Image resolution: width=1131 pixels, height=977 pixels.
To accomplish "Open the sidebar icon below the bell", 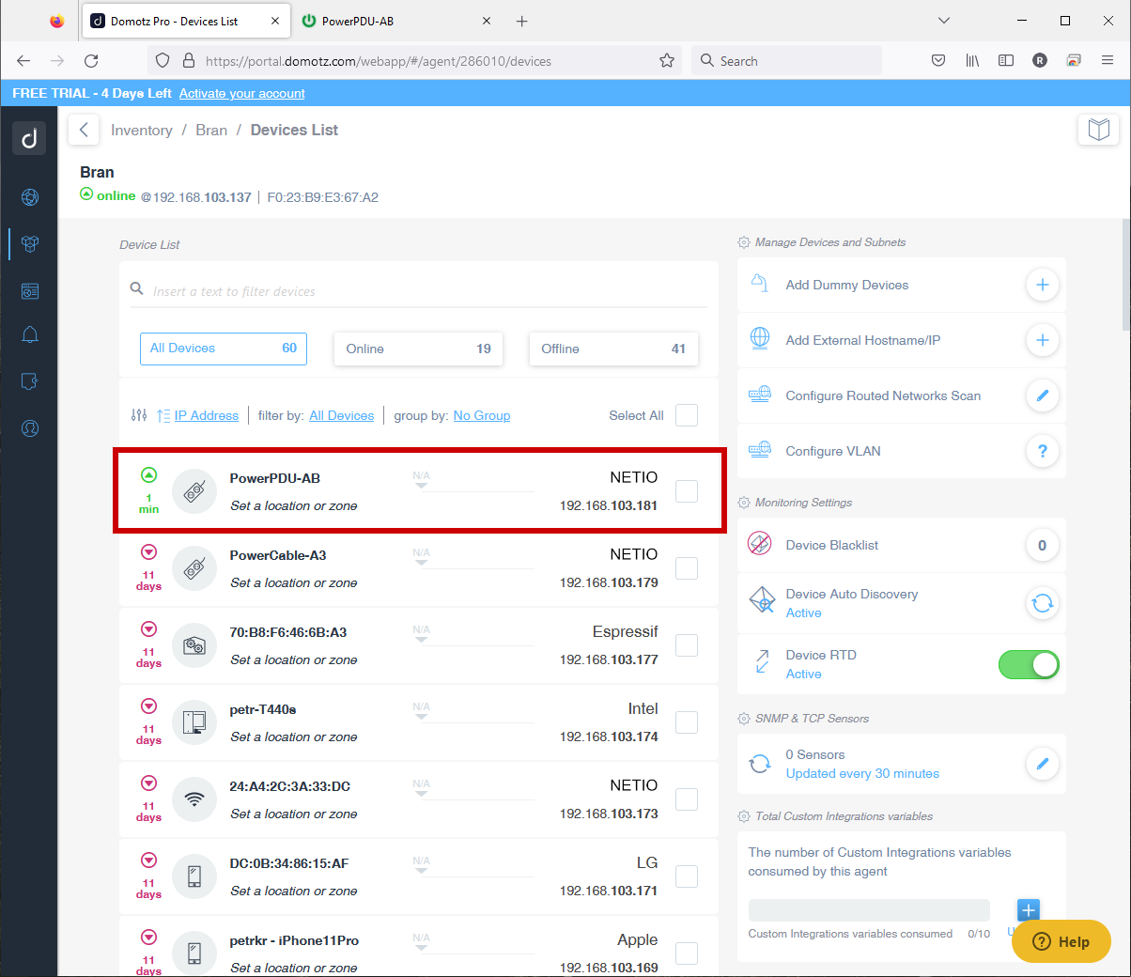I will 30,381.
